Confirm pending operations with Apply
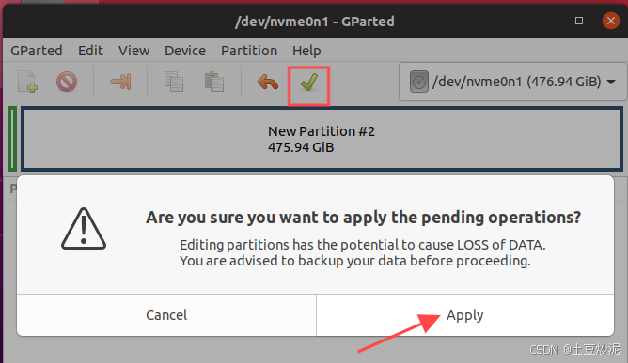This screenshot has height=363, width=628. [465, 315]
